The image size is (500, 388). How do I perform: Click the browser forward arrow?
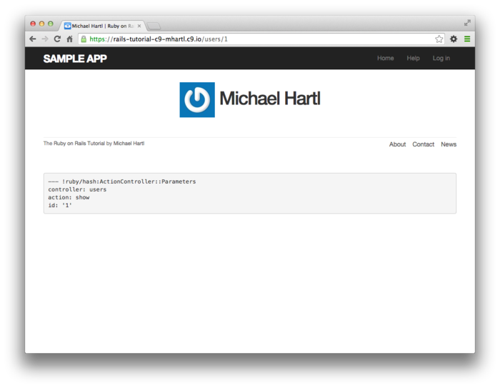coord(45,39)
